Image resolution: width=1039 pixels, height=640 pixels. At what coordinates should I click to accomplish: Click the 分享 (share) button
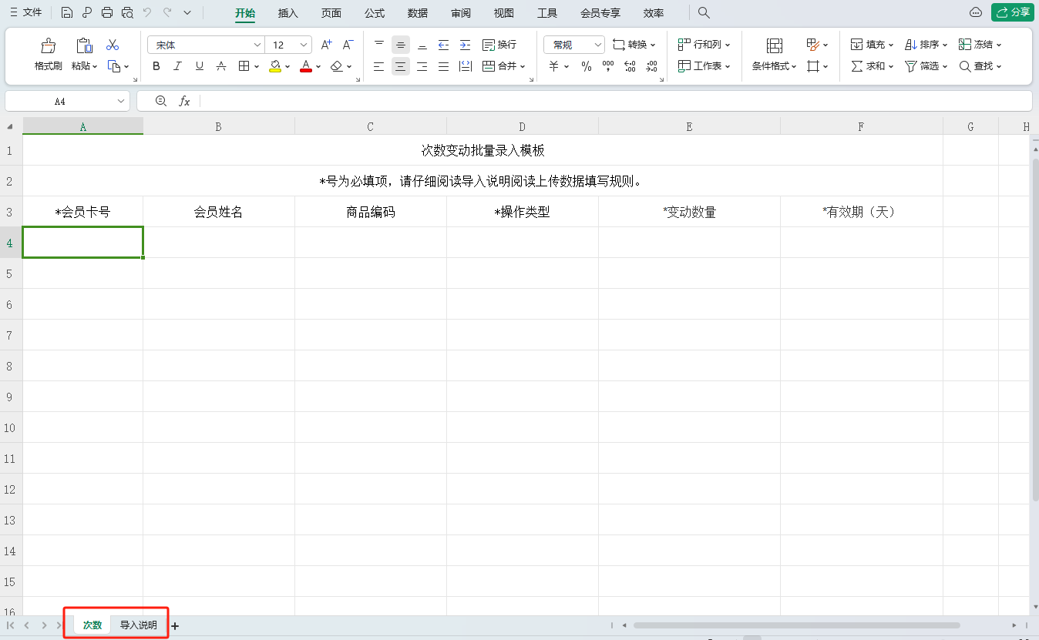point(1012,12)
